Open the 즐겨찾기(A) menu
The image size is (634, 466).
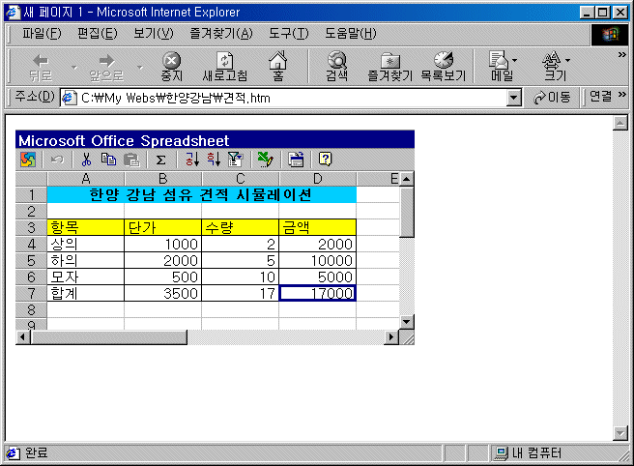coord(221,34)
